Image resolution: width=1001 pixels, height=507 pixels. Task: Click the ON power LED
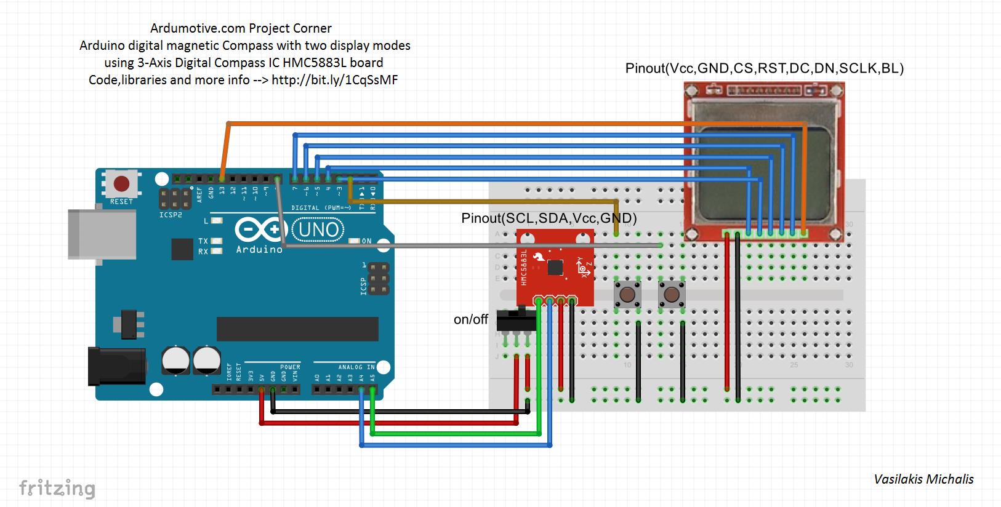(354, 241)
